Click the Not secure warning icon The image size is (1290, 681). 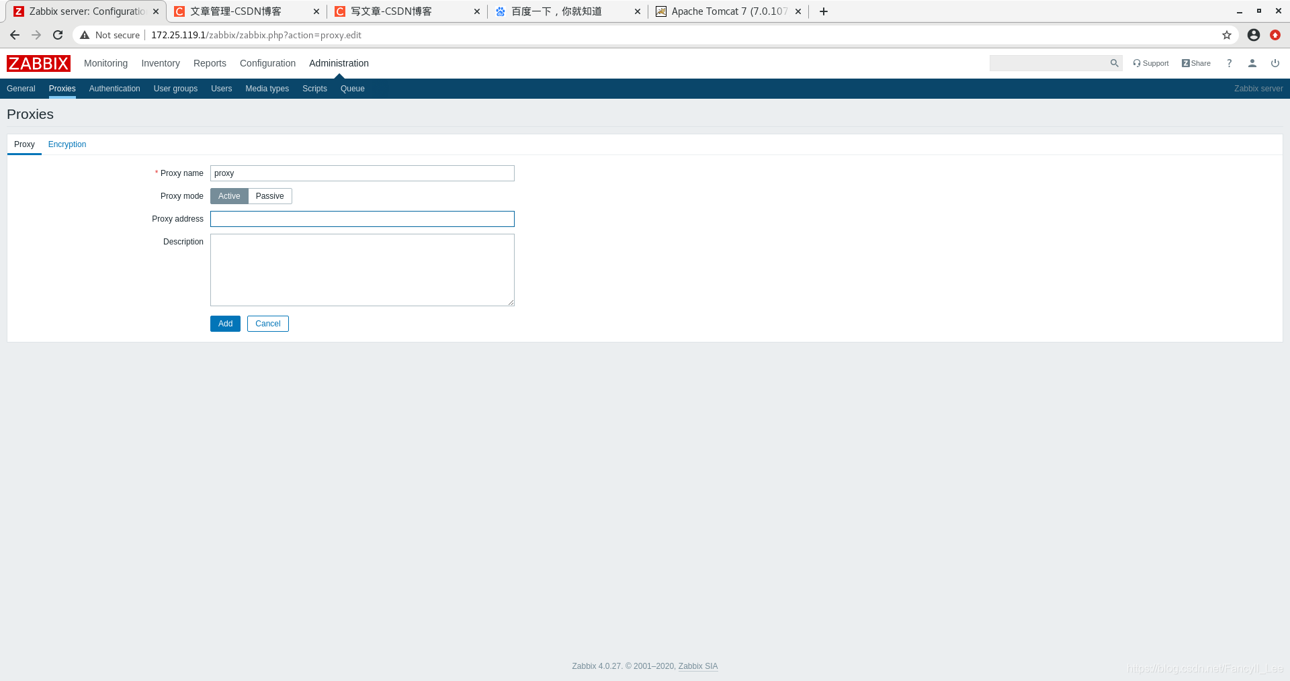point(85,35)
